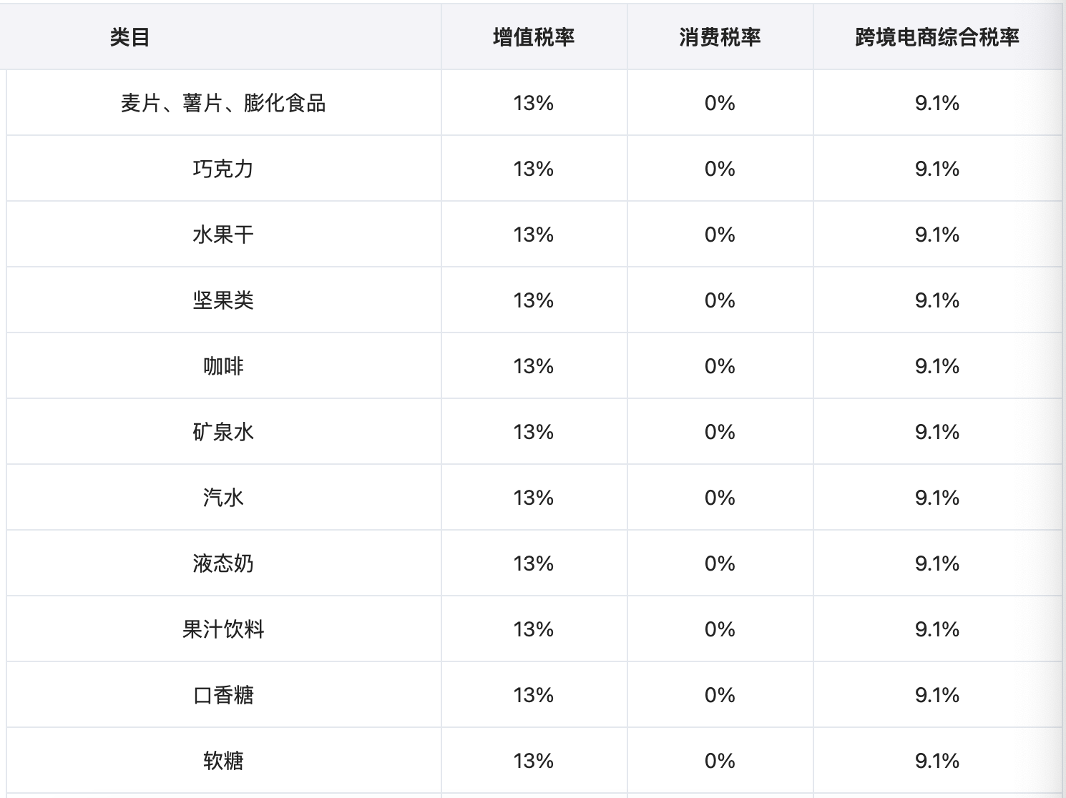Select the 9.1% combined rate for 口香糖

[x=937, y=695]
